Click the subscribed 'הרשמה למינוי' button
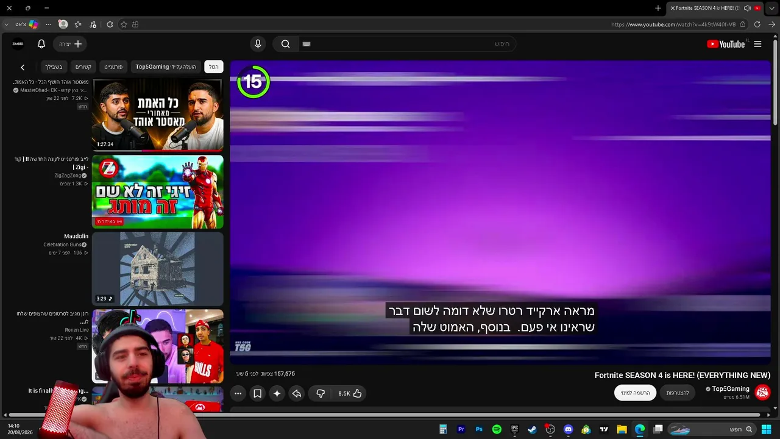 [635, 393]
